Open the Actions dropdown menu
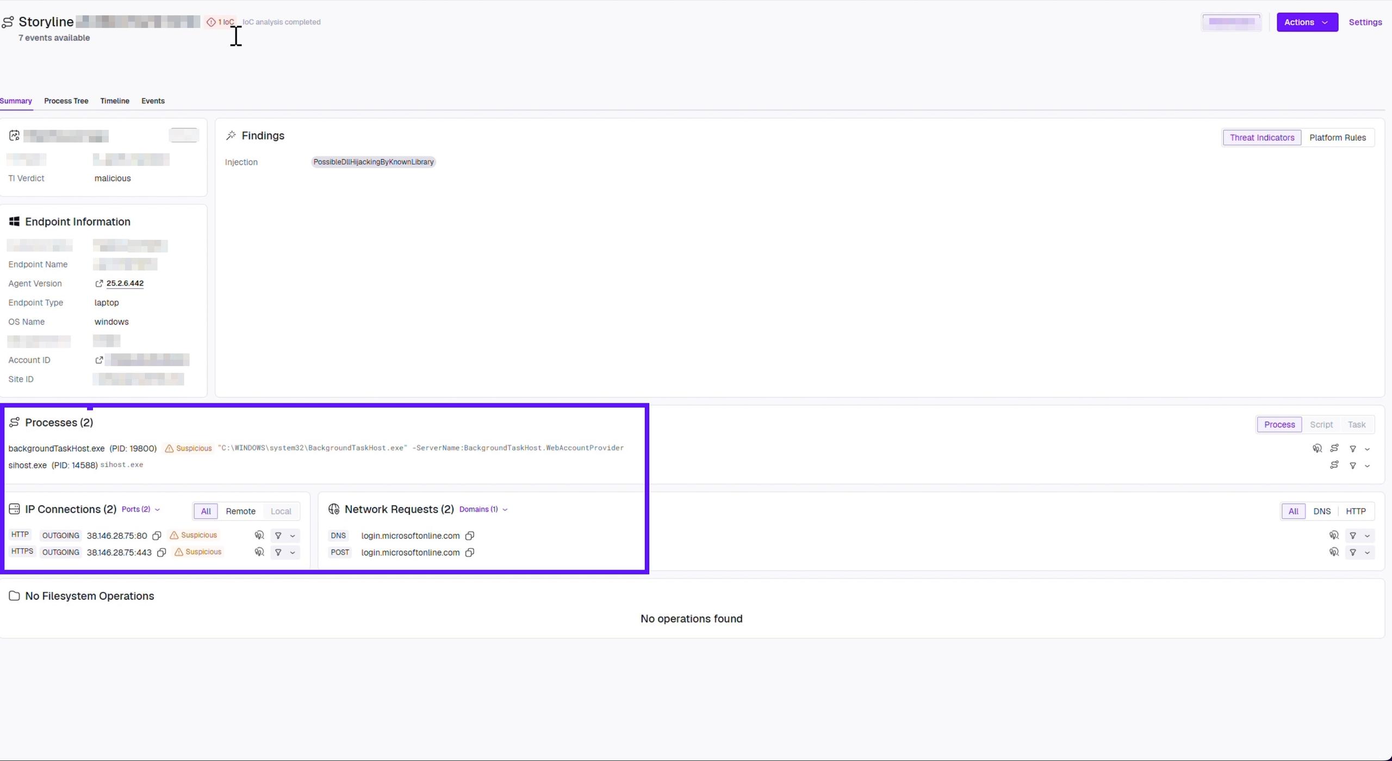The height and width of the screenshot is (761, 1392). (x=1307, y=22)
